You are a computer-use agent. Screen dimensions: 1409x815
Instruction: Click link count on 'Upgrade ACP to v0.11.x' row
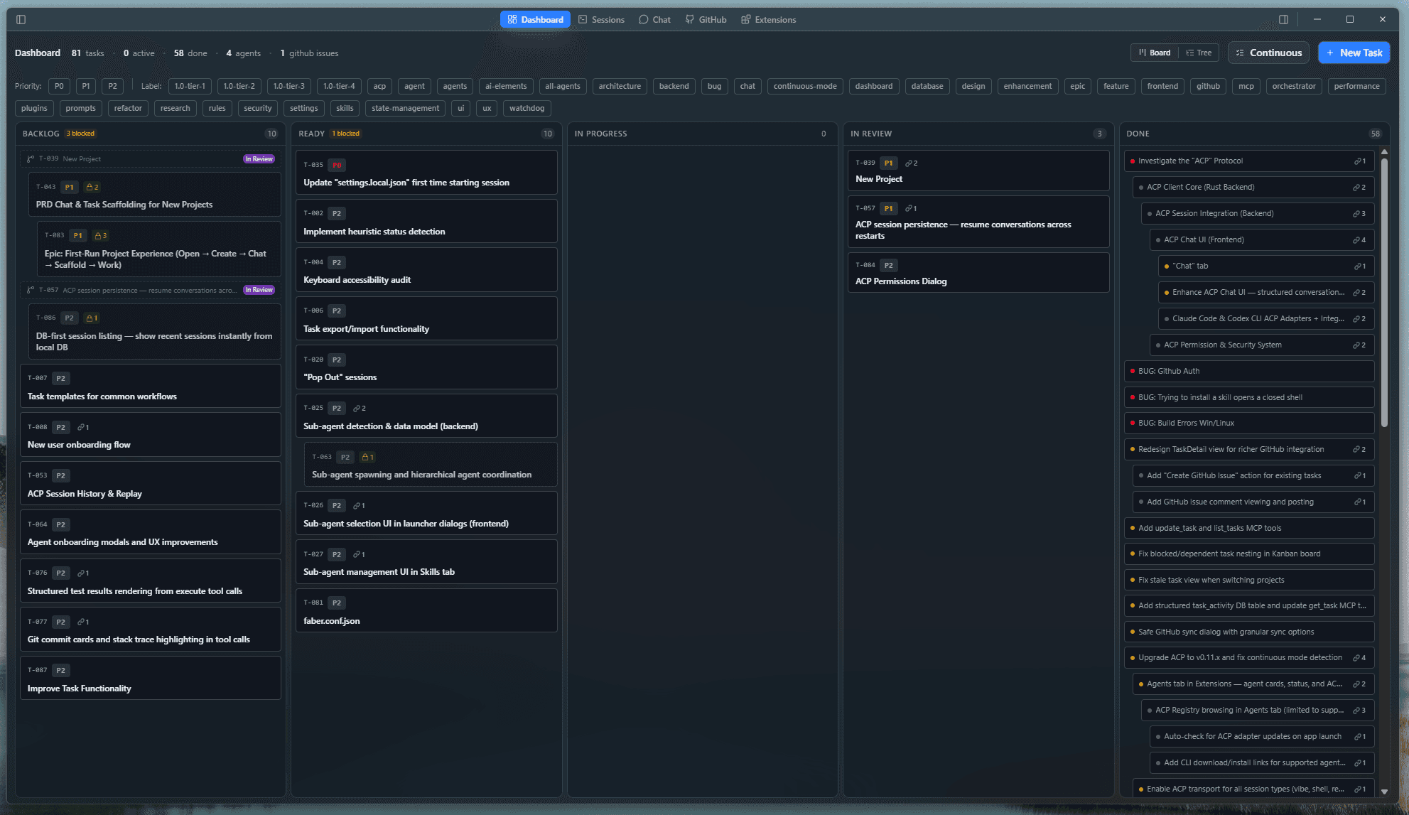pos(1359,657)
